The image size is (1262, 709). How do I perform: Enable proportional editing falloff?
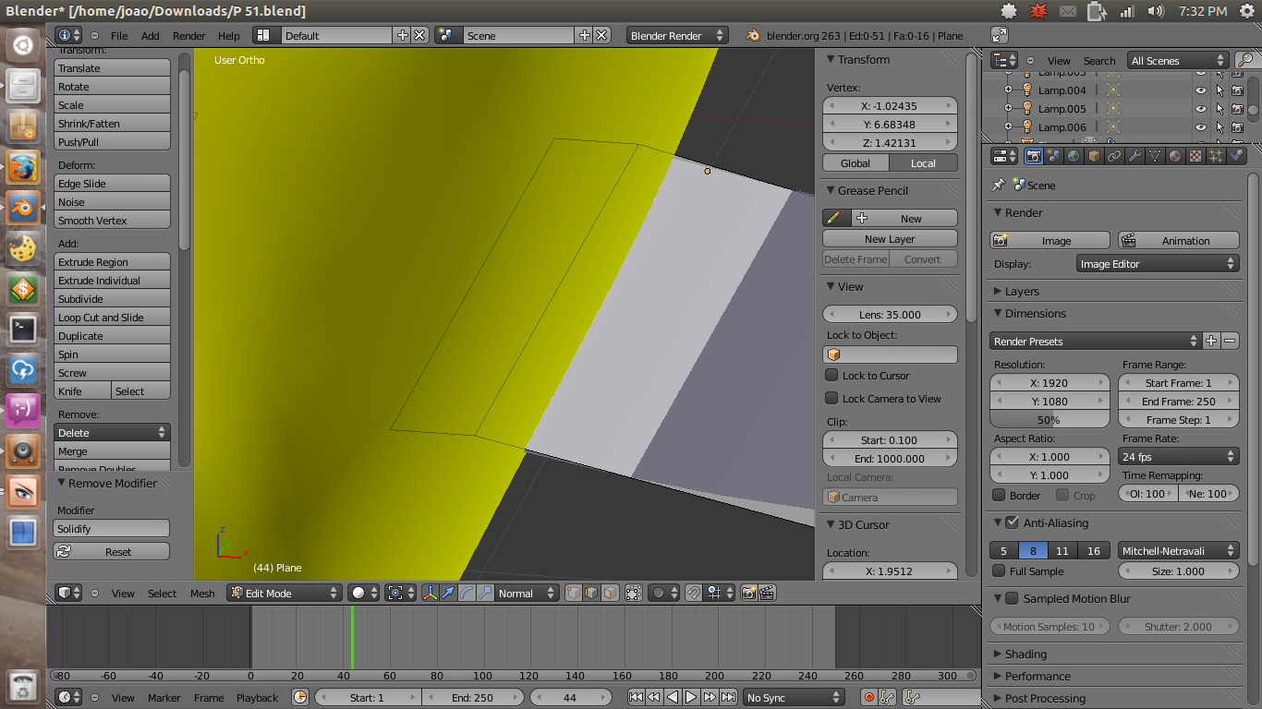(x=657, y=594)
